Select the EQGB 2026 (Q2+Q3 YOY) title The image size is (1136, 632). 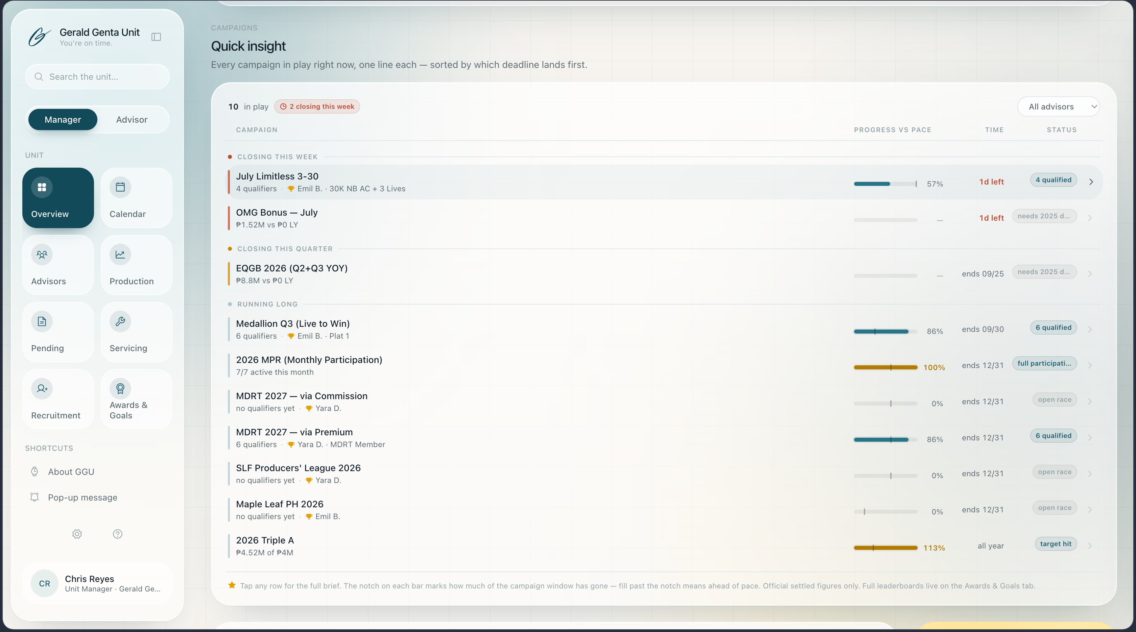[x=292, y=268]
